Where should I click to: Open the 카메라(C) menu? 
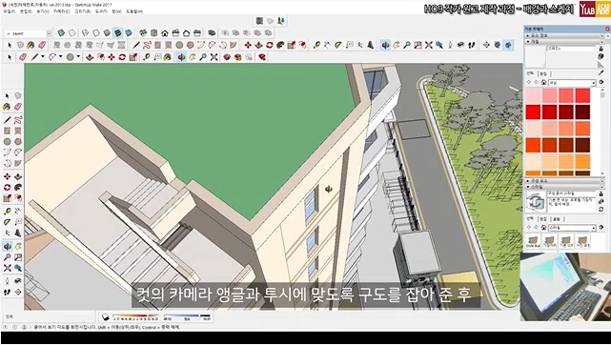click(x=62, y=11)
